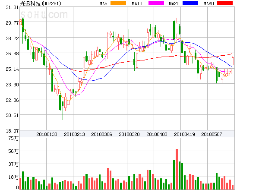Click the MA10 legend label
This screenshot has height=190, width=259.
(137, 3)
